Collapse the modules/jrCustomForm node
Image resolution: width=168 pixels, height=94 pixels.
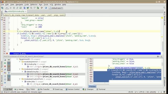(x=20, y=79)
